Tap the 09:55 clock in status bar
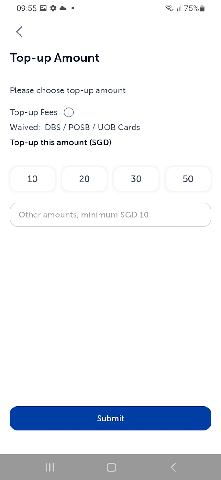 [x=27, y=9]
